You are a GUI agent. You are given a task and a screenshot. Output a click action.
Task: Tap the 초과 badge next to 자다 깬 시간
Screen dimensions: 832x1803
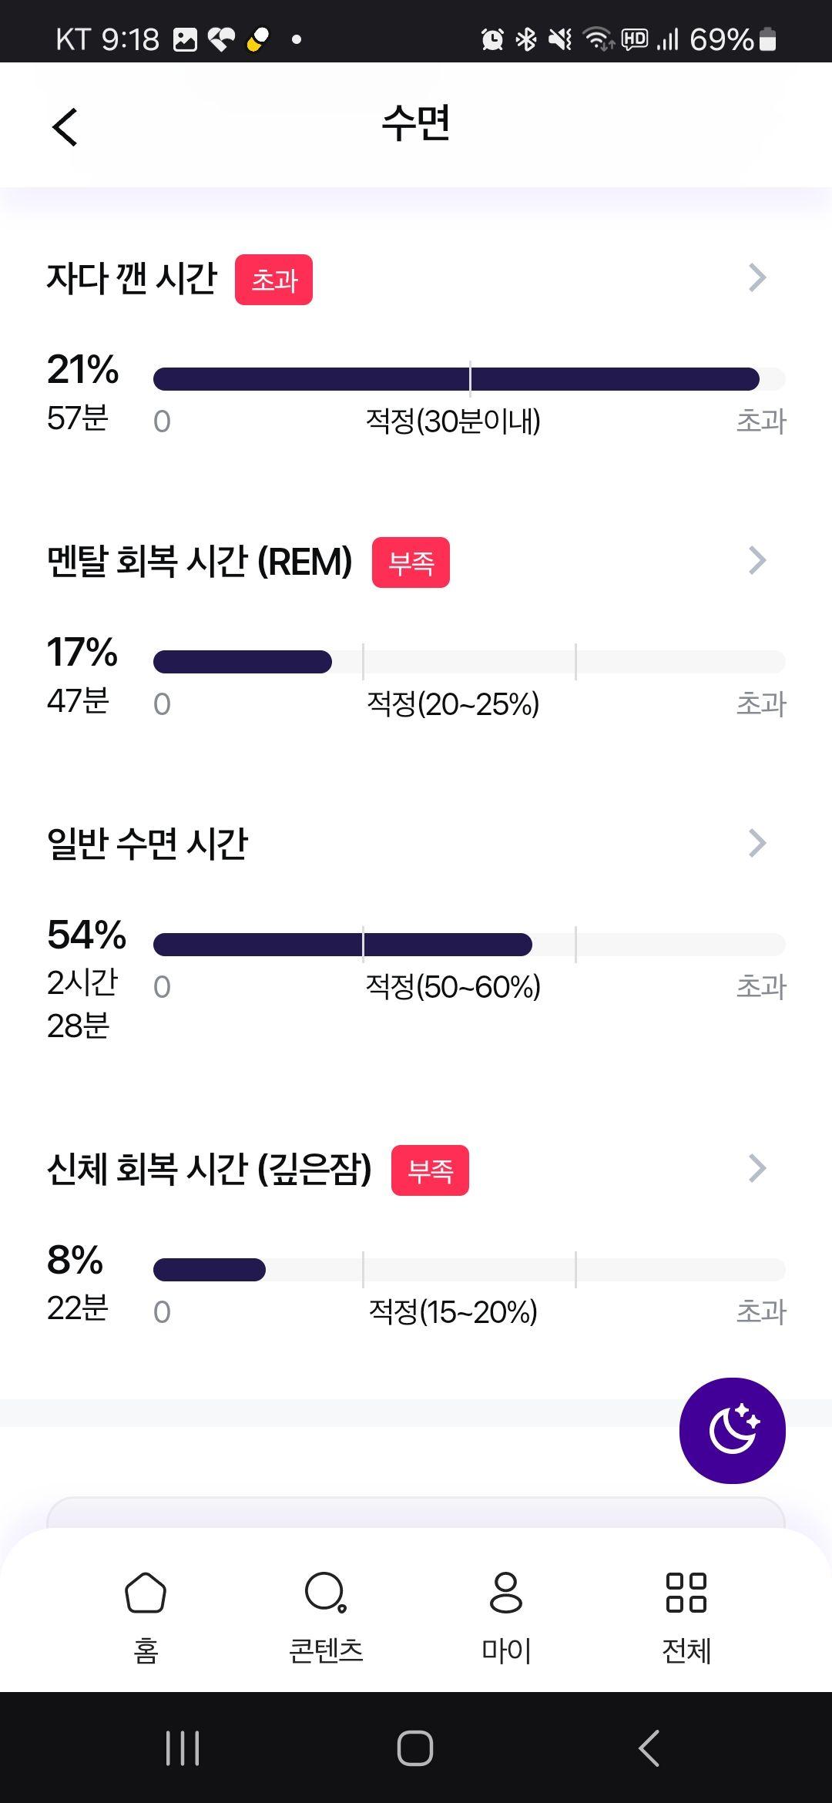273,279
